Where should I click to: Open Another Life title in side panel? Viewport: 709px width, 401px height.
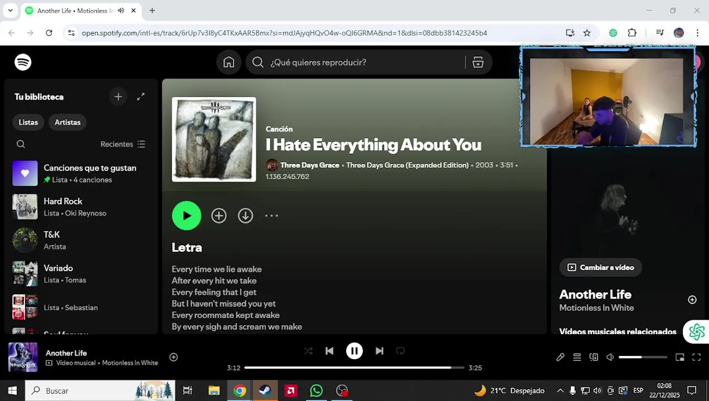click(x=595, y=295)
